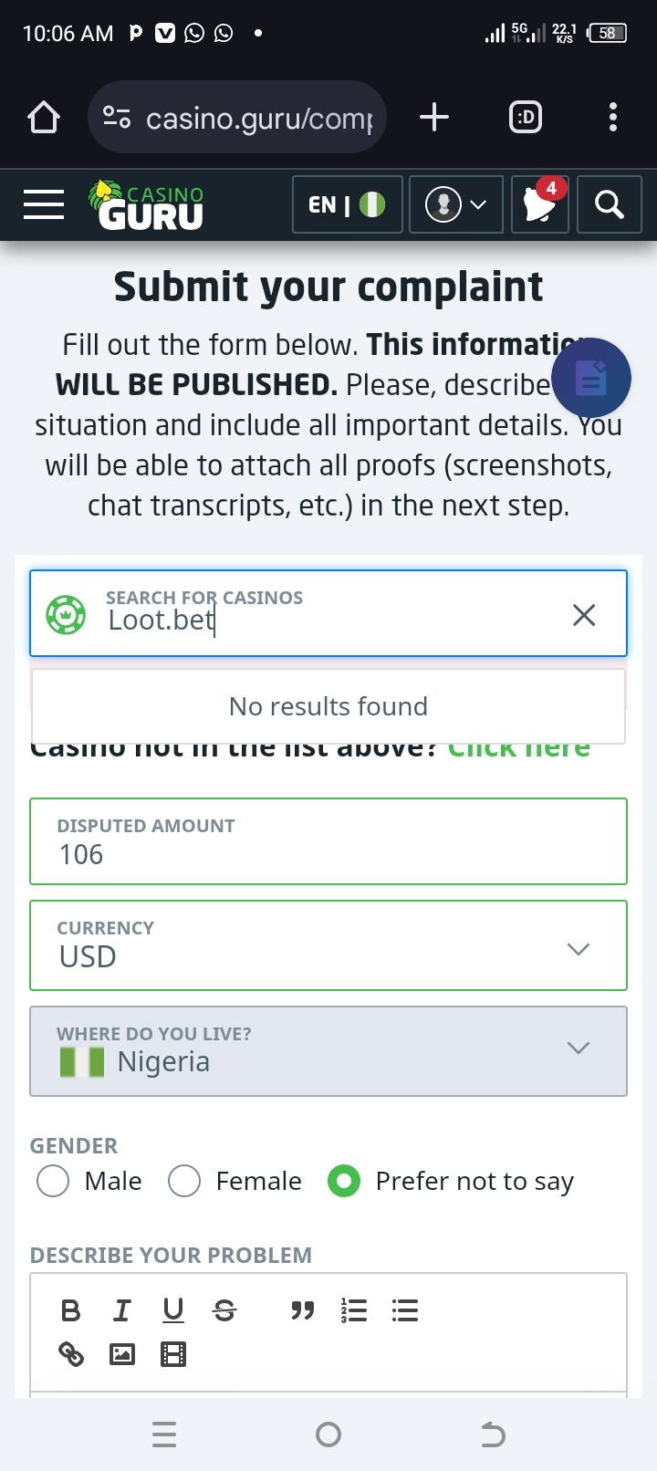Clear the casino search field
The image size is (657, 1471).
[584, 615]
